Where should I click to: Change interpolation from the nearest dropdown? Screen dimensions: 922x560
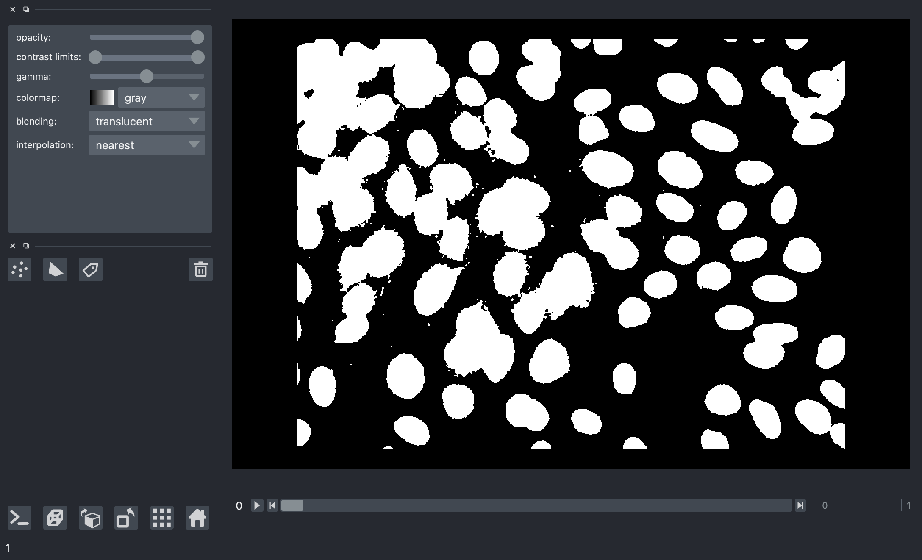147,145
